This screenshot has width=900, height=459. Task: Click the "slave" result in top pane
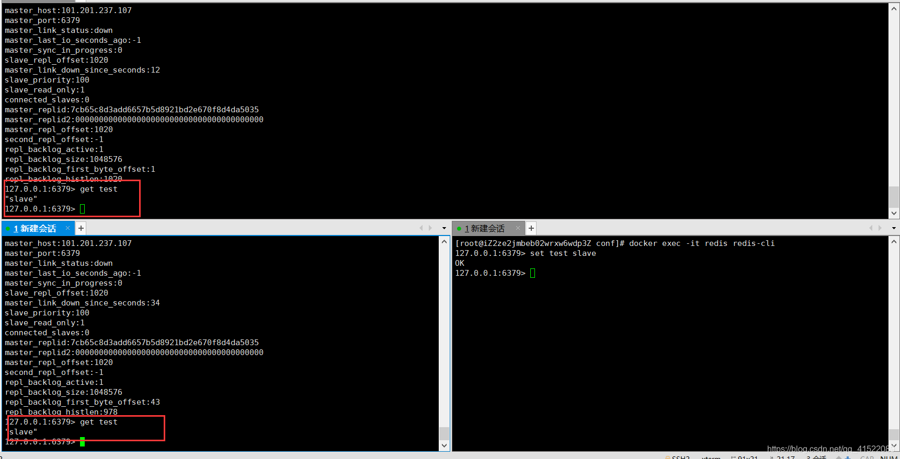click(21, 199)
